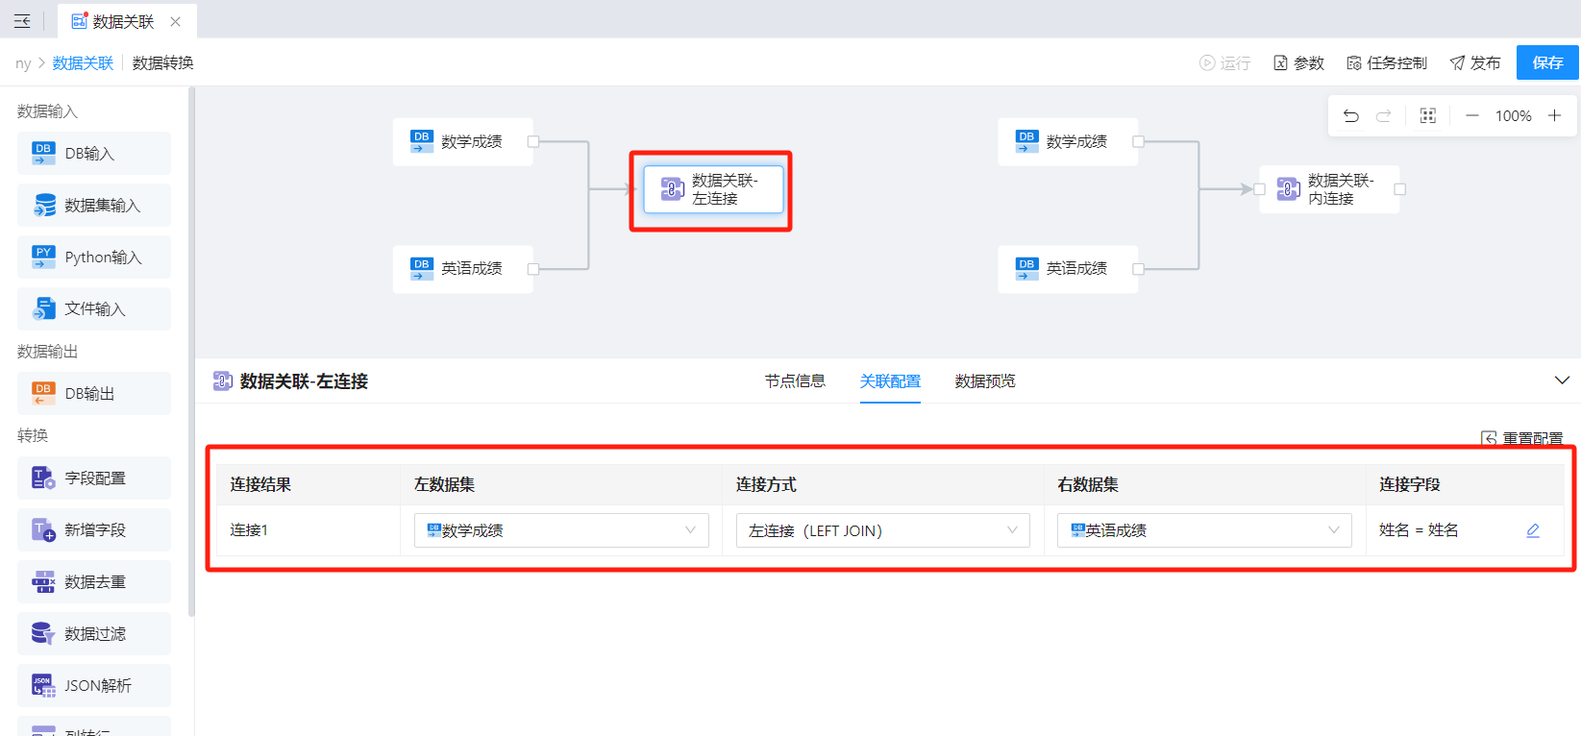Select the DB输入 component
This screenshot has height=736, width=1581.
[94, 154]
